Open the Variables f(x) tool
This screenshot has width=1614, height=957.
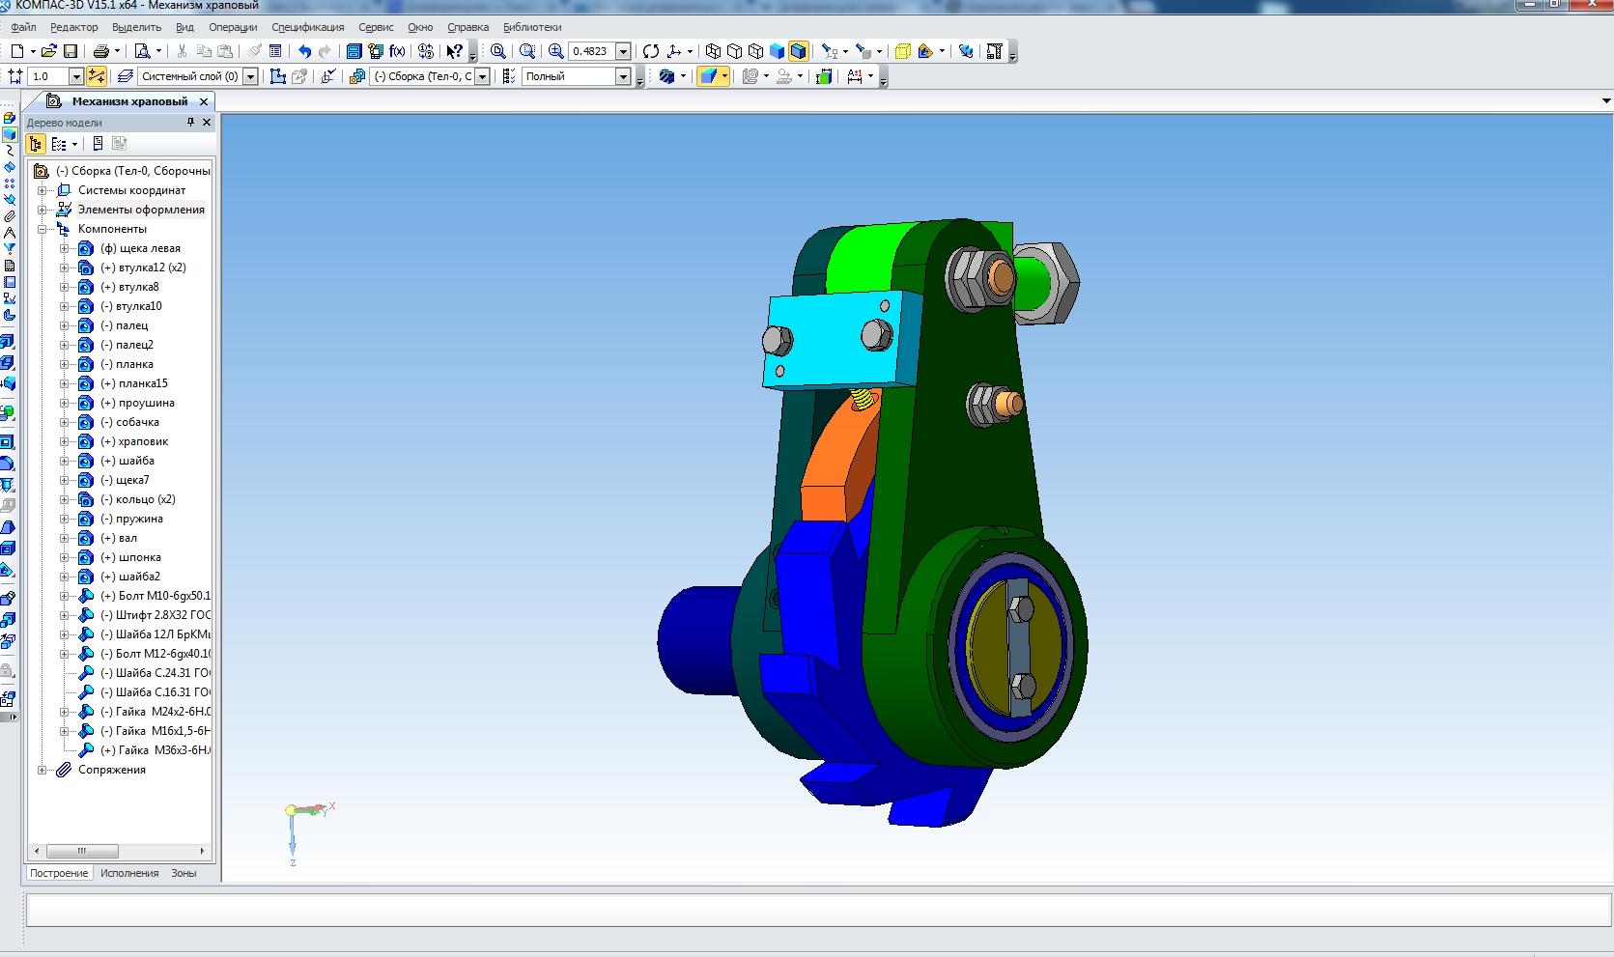[397, 51]
